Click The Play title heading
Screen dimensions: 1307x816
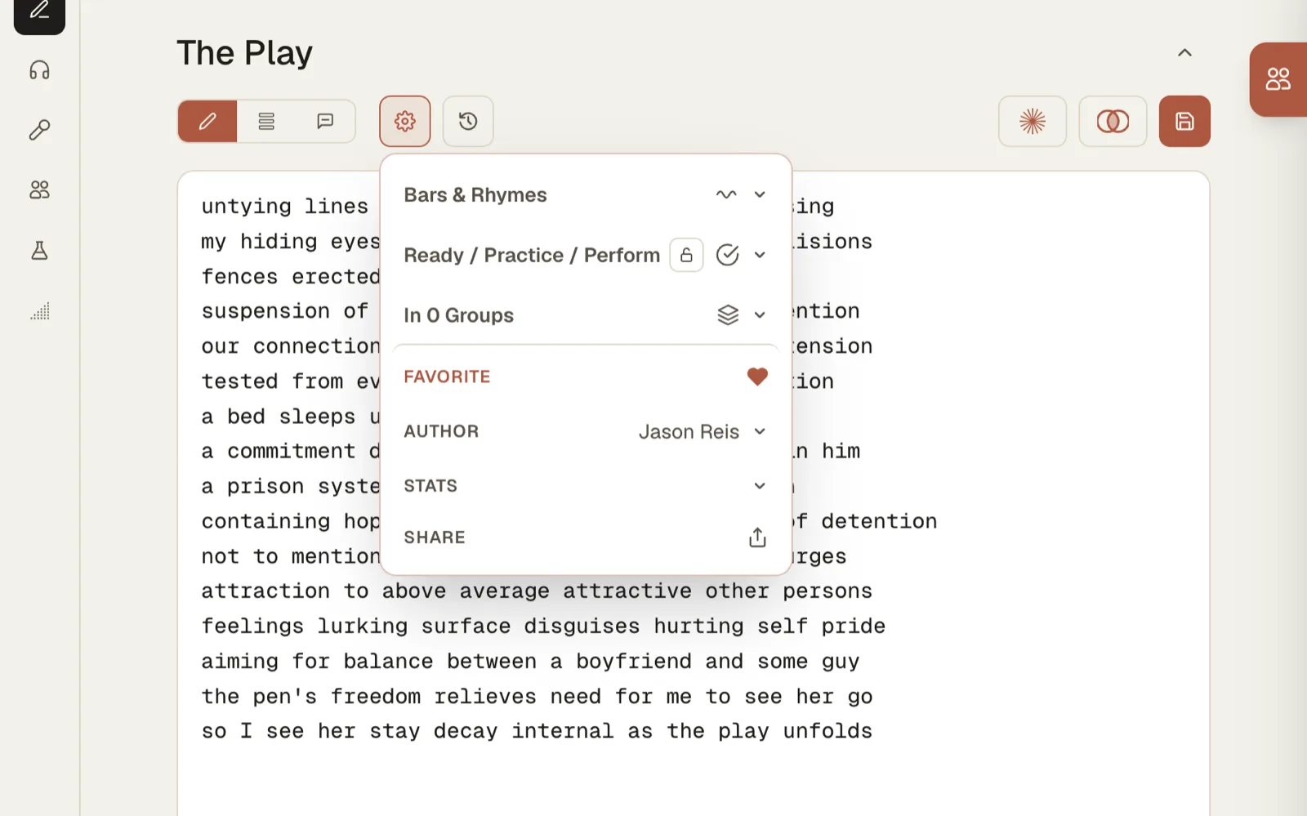coord(245,53)
